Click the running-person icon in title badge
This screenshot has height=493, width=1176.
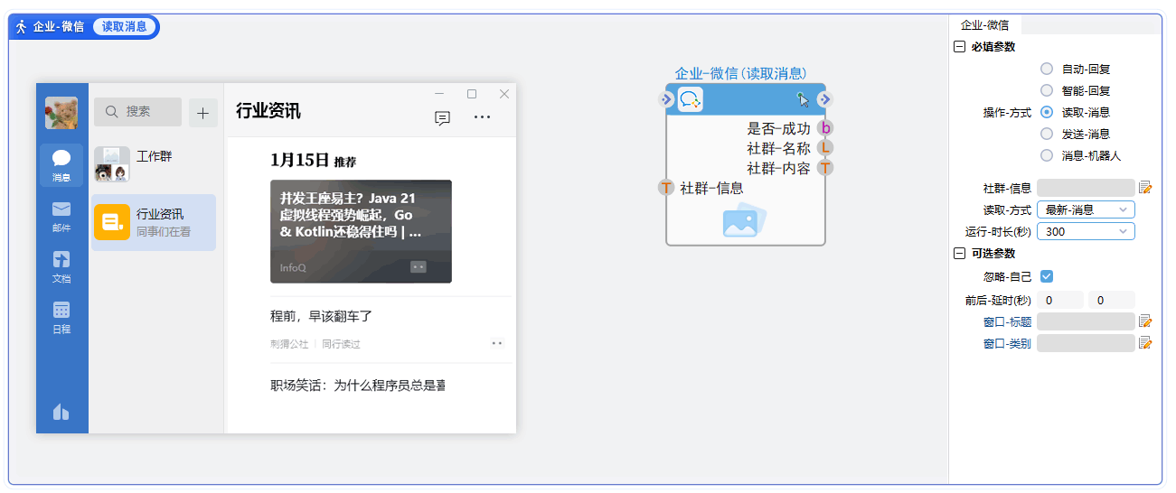click(x=21, y=27)
